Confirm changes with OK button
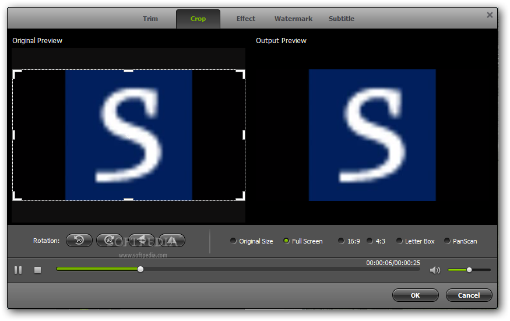 click(416, 295)
